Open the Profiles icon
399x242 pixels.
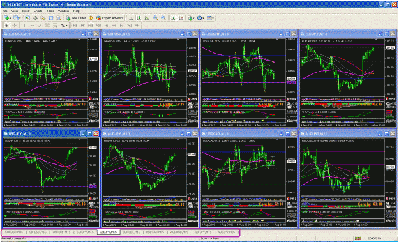tap(16, 18)
